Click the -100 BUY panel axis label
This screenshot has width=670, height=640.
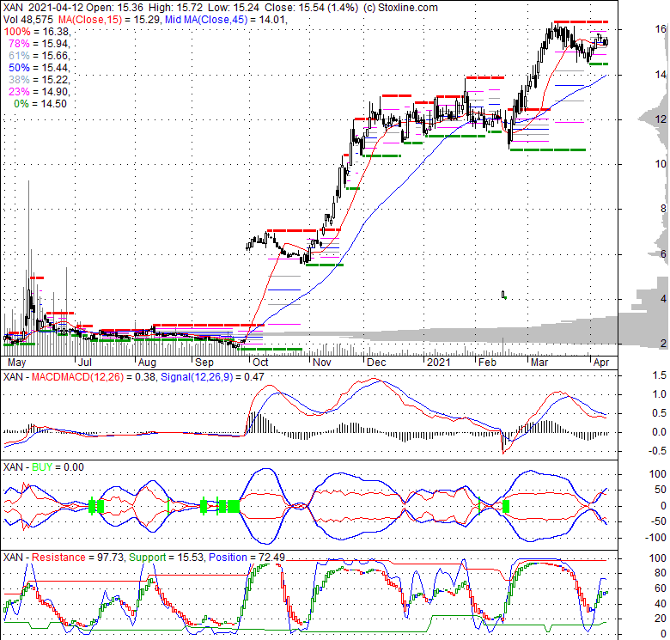(655, 538)
